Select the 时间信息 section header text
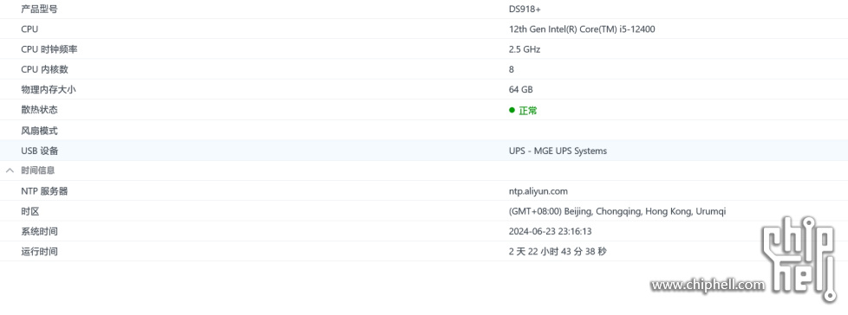The width and height of the screenshot is (848, 315). 38,170
